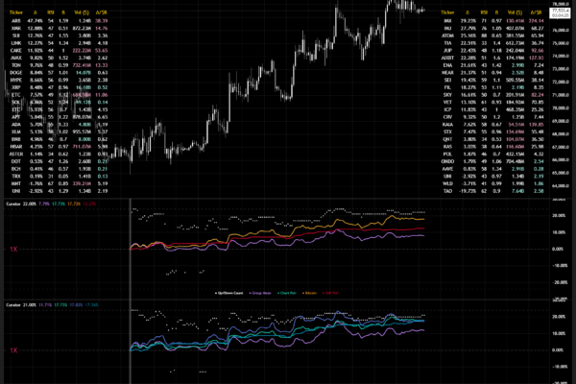This screenshot has height=384, width=576.
Task: Click the XLM ticker label
Action: (x=16, y=132)
